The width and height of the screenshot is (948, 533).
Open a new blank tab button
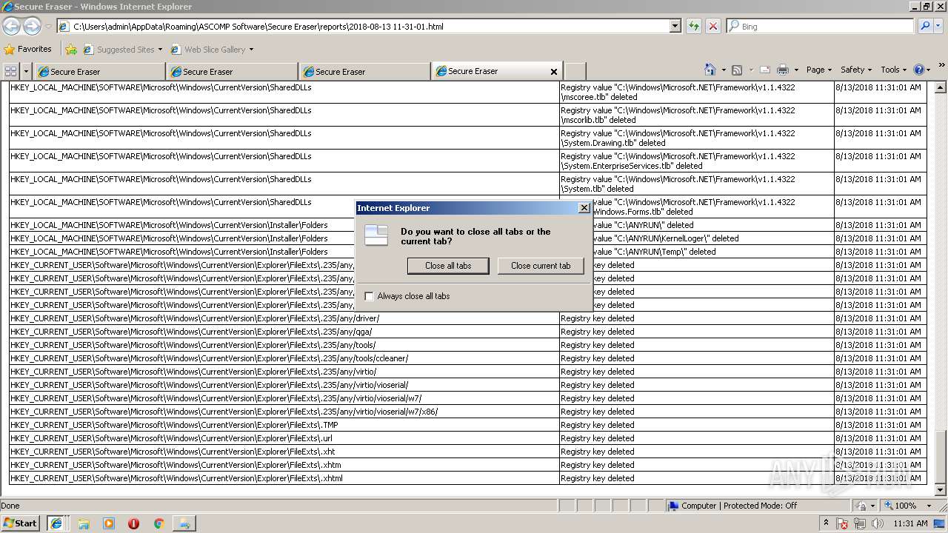pyautogui.click(x=575, y=71)
